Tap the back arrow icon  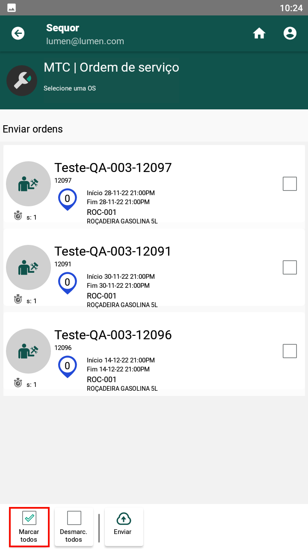(18, 33)
